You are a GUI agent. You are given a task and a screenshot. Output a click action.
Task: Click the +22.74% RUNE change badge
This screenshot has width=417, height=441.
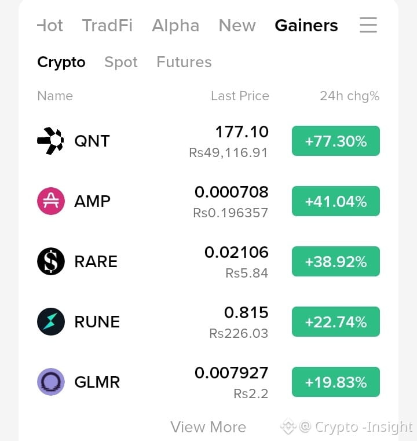click(336, 322)
